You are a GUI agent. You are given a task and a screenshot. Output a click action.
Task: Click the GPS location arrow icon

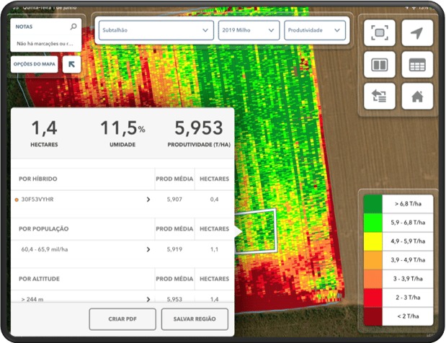(x=417, y=33)
